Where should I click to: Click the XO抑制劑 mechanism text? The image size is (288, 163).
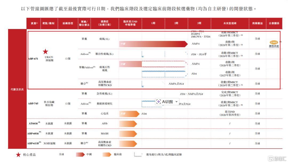[49, 143]
